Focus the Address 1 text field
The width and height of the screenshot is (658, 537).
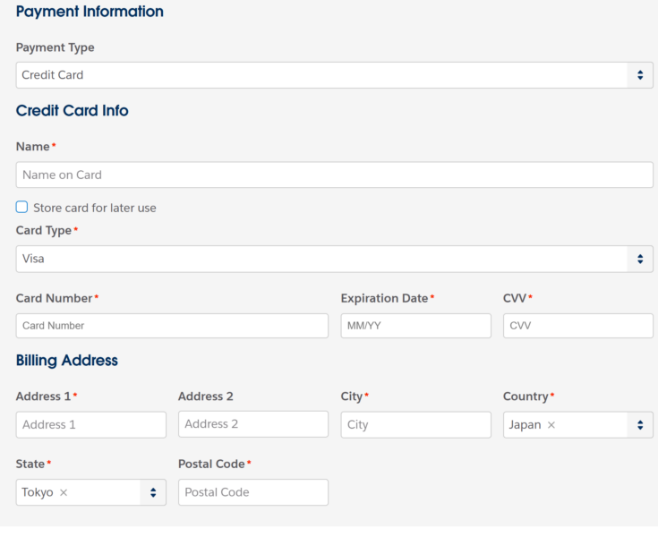(91, 425)
